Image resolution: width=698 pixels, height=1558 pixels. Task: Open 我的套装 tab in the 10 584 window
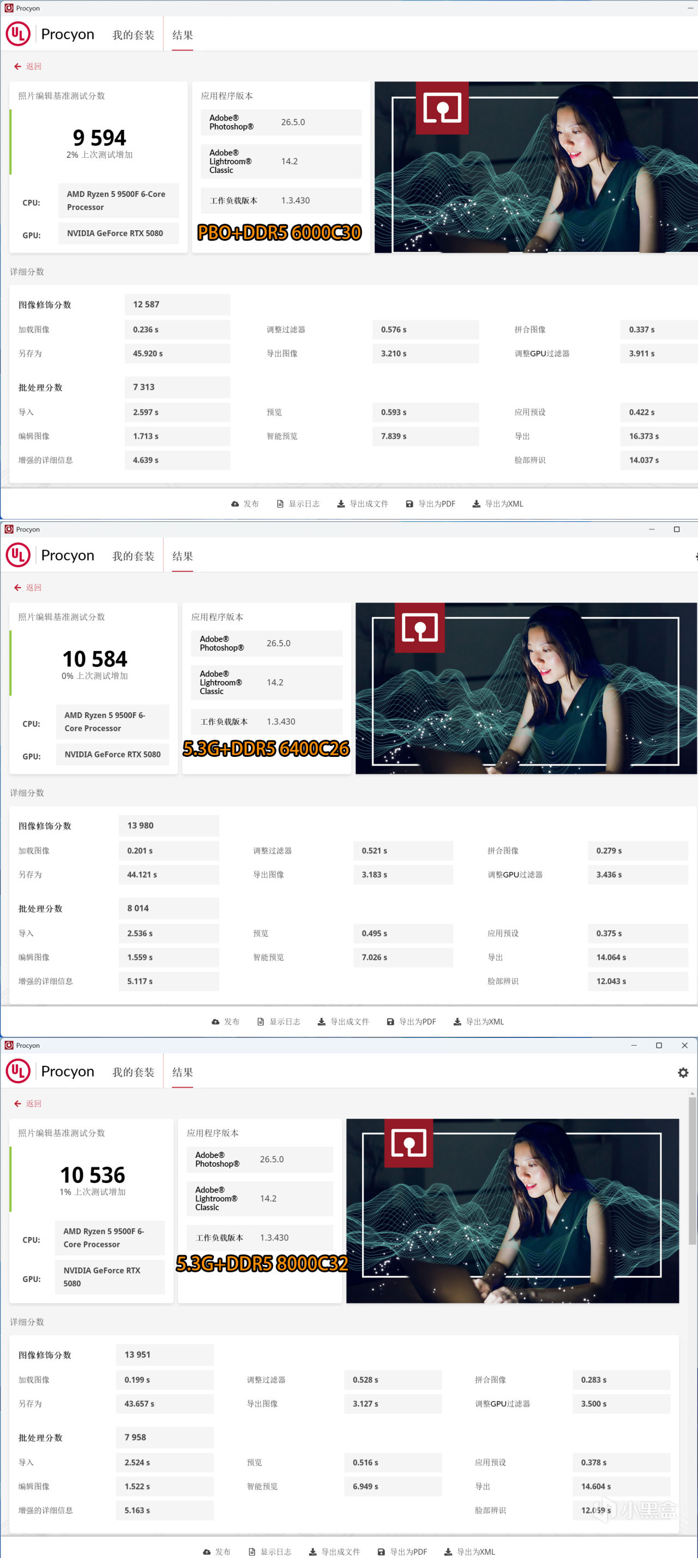pos(133,556)
